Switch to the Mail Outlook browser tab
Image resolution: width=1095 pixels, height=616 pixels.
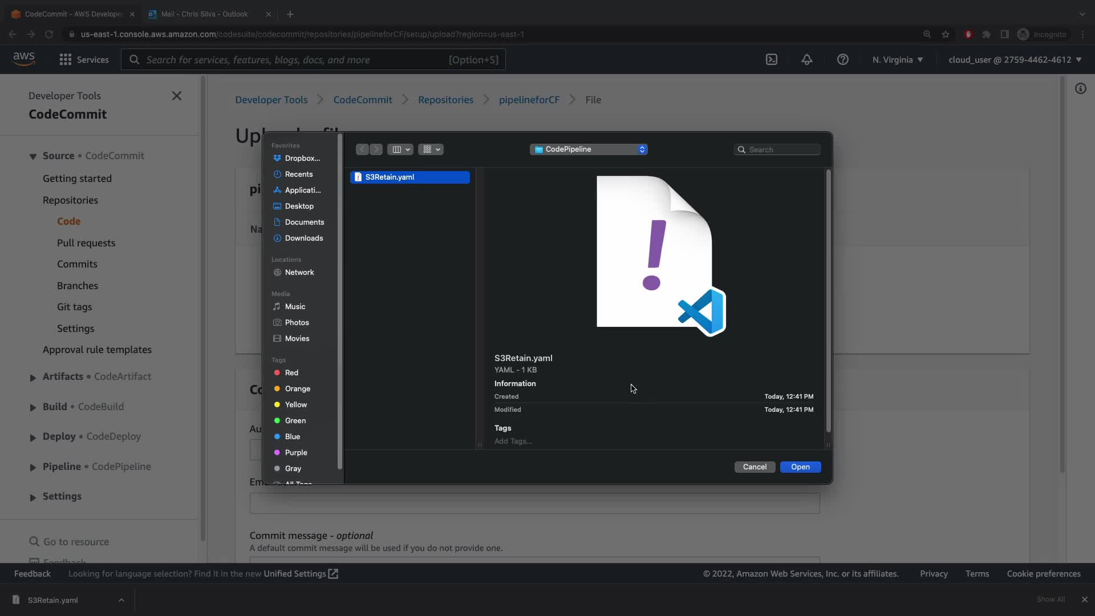click(204, 14)
